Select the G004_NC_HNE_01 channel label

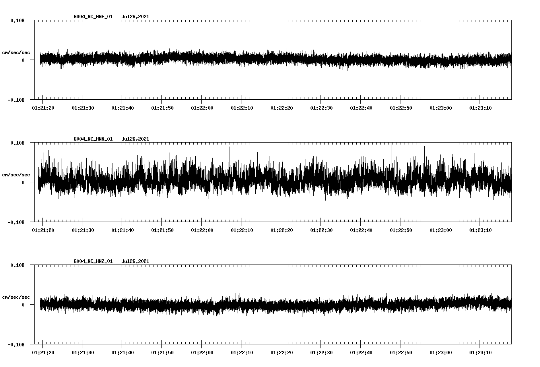92,17
